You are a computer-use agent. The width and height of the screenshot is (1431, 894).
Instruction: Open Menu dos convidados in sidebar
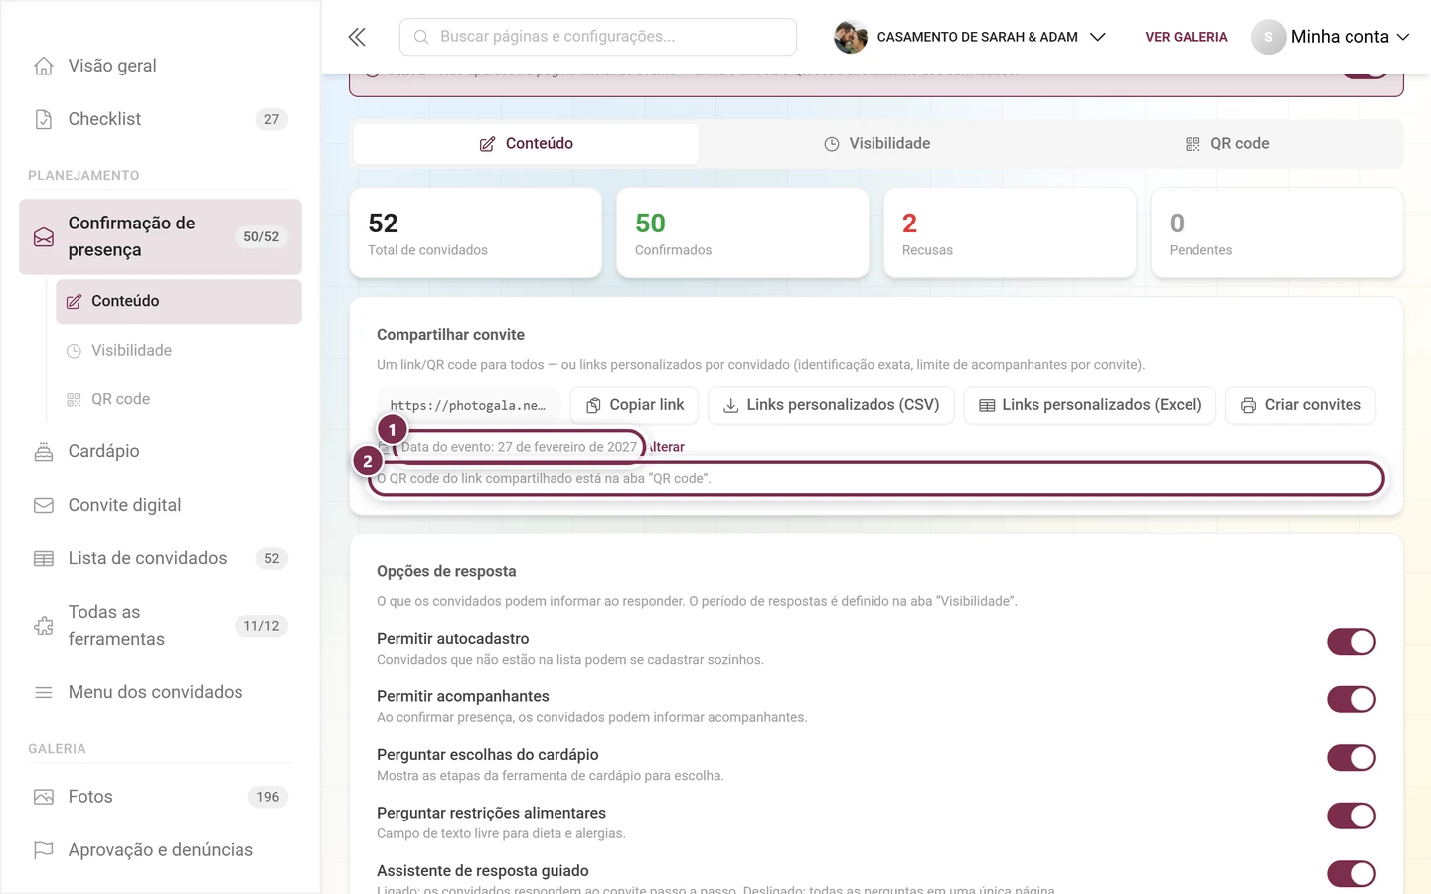click(x=160, y=692)
